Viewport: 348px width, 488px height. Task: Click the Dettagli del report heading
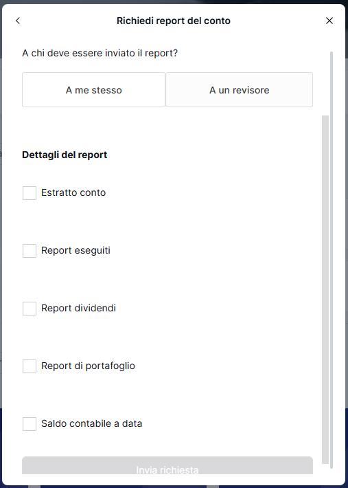point(65,155)
